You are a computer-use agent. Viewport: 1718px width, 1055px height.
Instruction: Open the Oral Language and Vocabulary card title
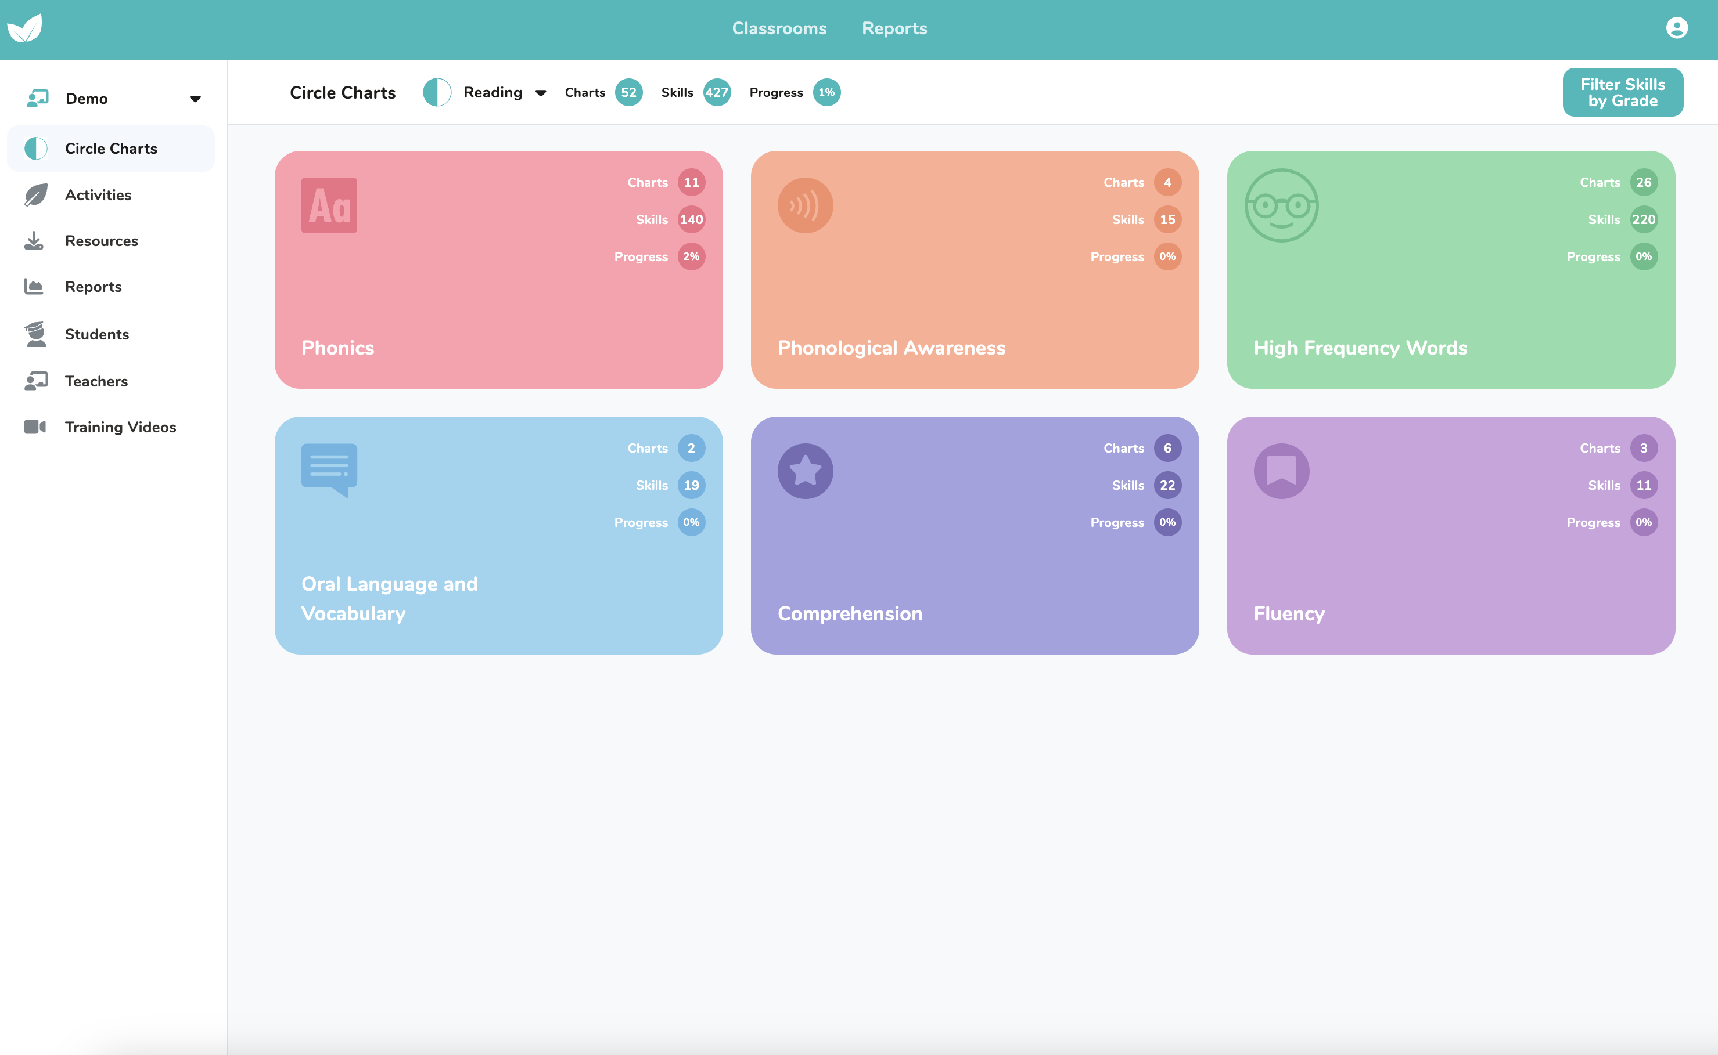389,599
